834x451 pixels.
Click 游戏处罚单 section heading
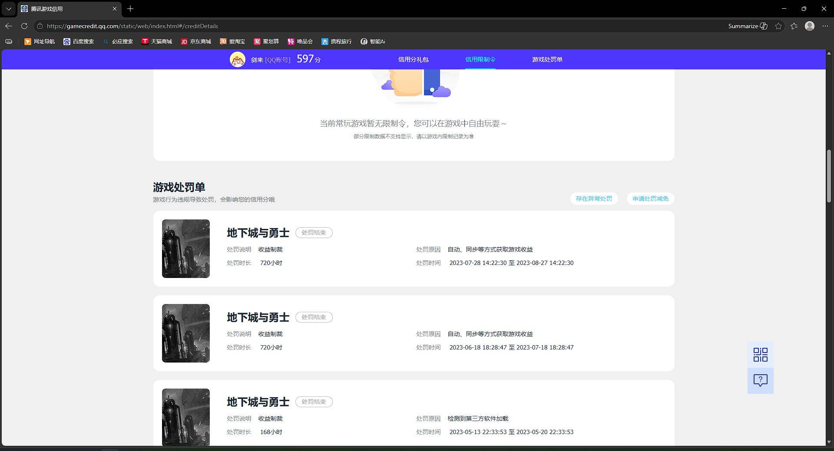tap(179, 187)
